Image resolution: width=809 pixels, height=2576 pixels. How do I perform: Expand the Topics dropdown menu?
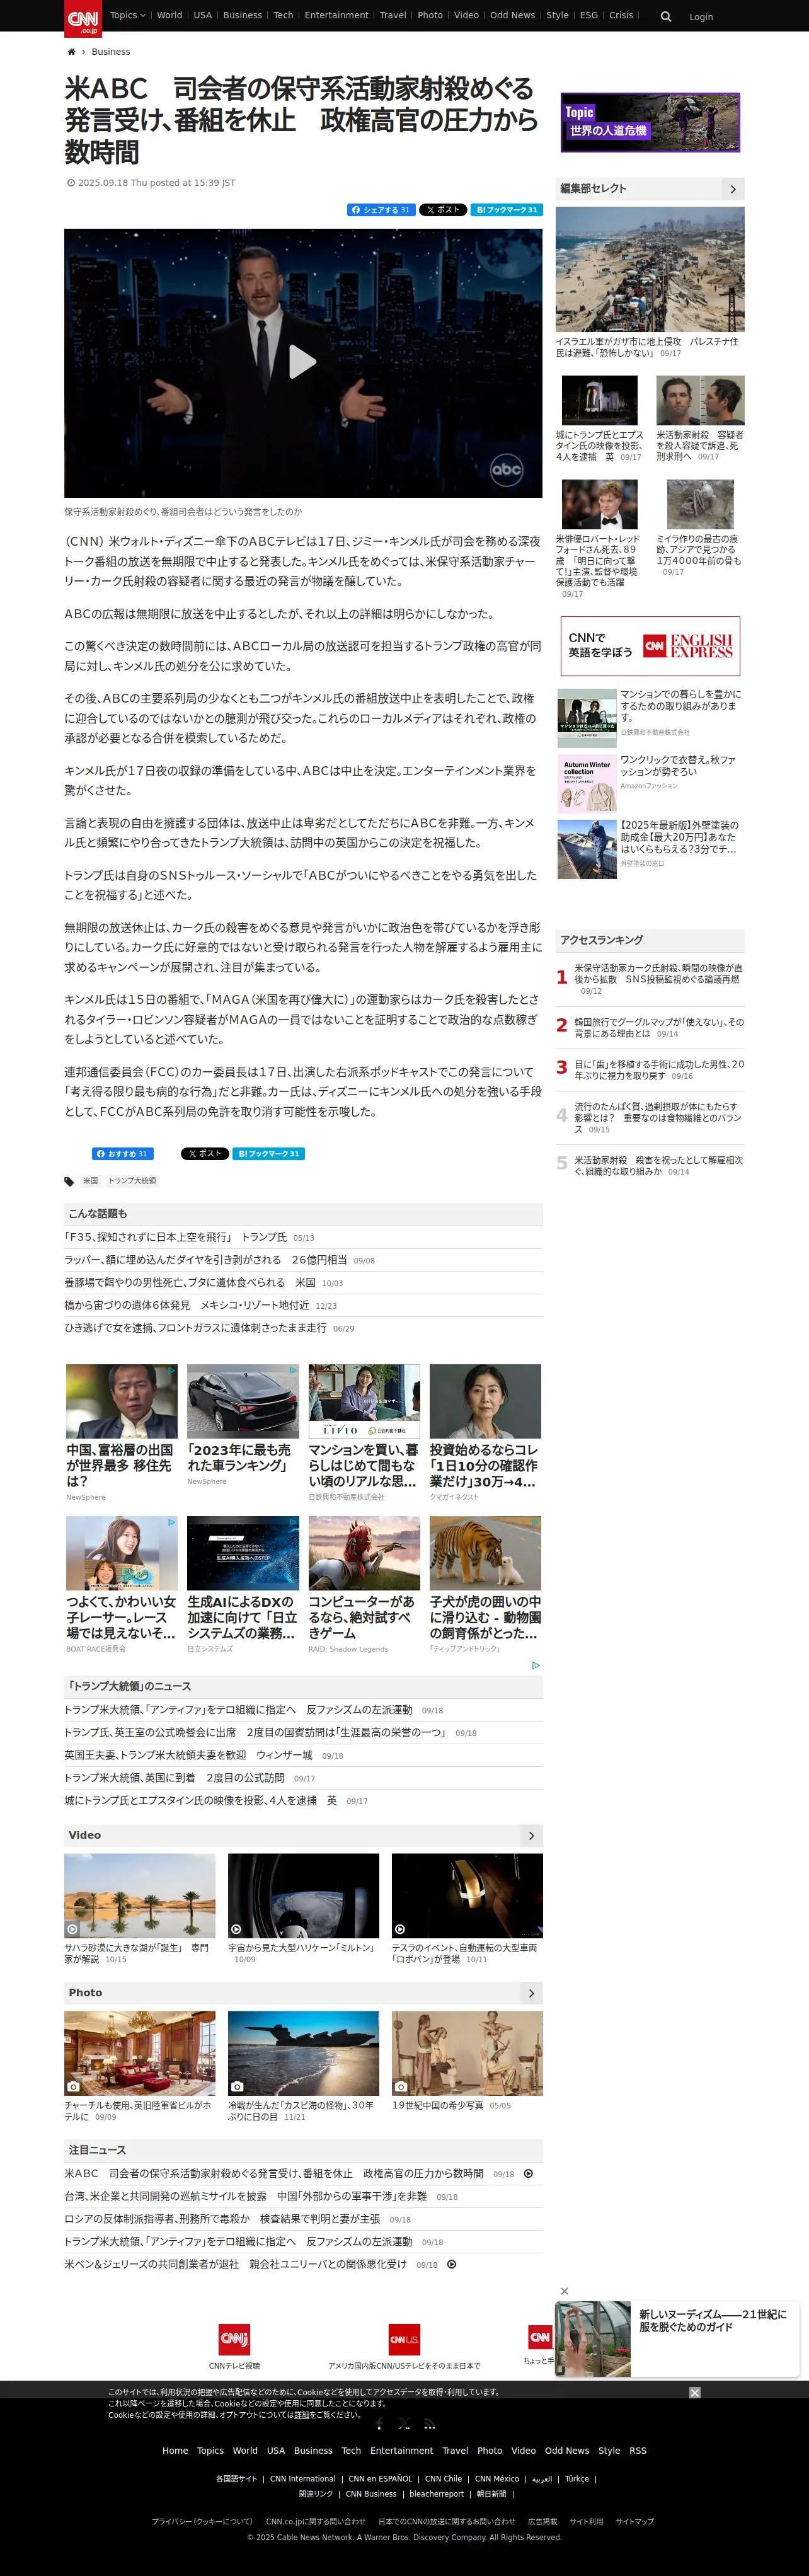pyautogui.click(x=127, y=15)
